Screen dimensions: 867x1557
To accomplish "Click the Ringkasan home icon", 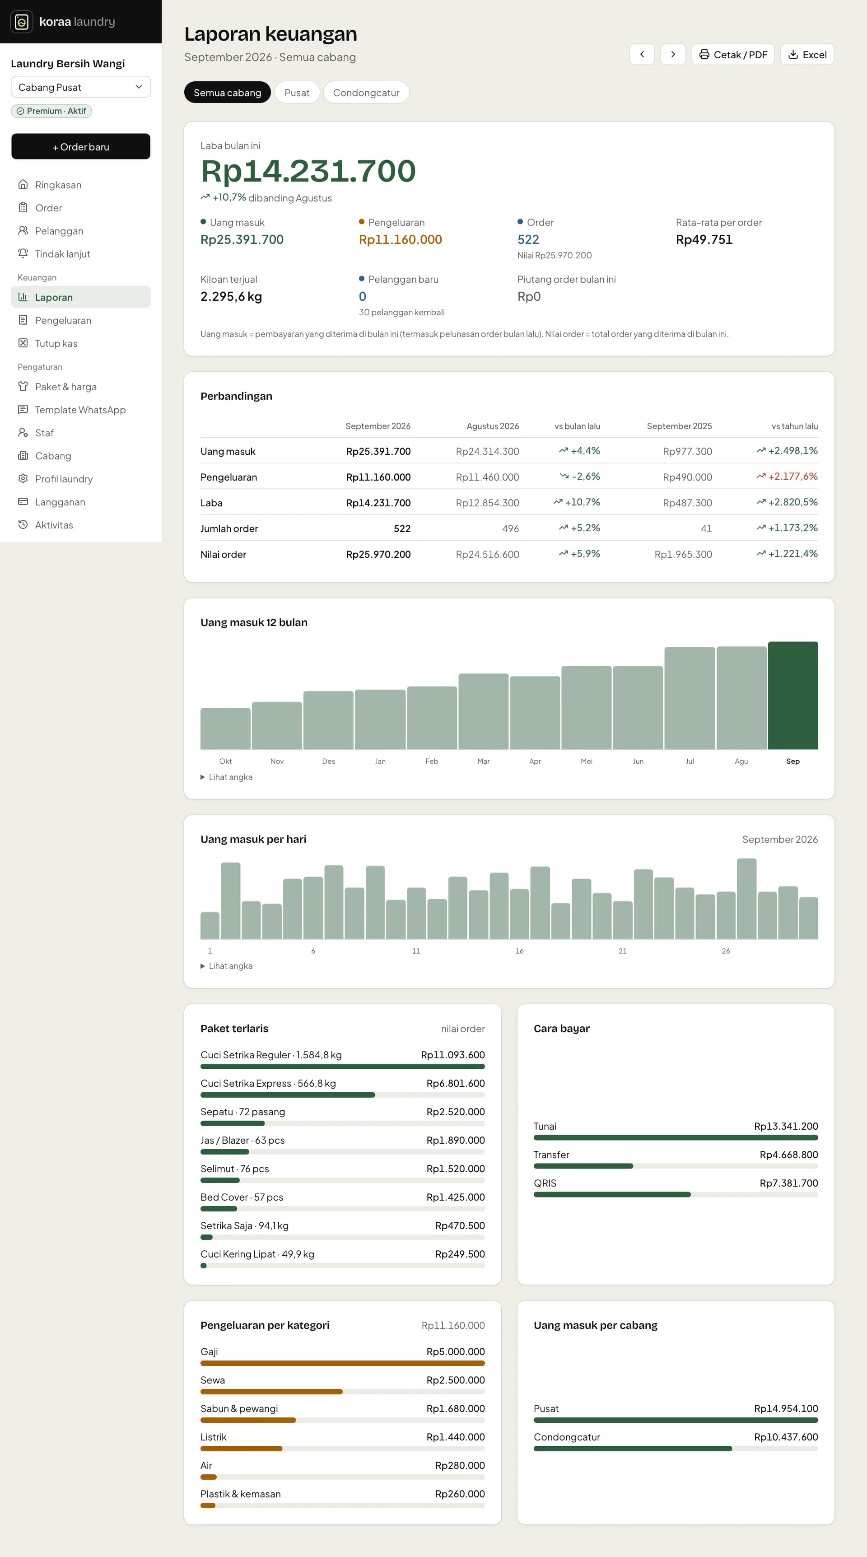I will point(23,184).
